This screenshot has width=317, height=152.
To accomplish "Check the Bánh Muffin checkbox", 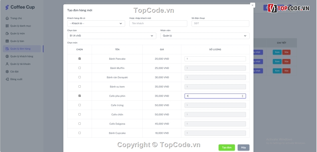I will [80, 68].
